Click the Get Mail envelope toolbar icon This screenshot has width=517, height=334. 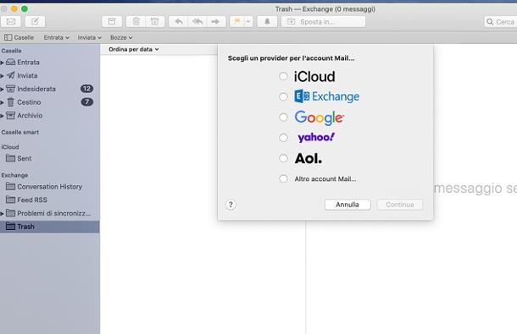(x=11, y=22)
